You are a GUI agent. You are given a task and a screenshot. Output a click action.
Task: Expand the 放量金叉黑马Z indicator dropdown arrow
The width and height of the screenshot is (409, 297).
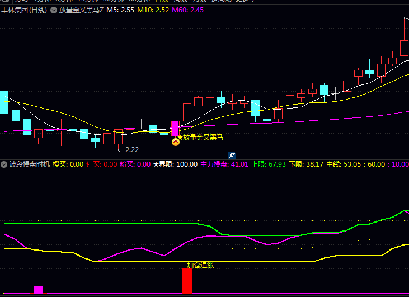coord(53,10)
